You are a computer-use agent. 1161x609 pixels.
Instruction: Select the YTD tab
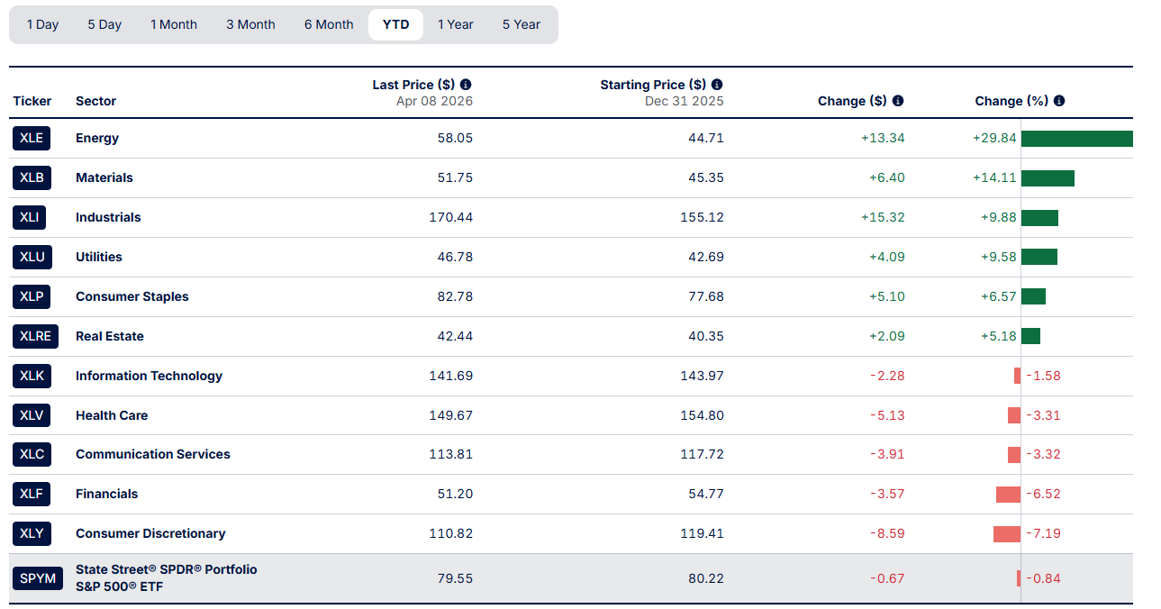point(396,24)
